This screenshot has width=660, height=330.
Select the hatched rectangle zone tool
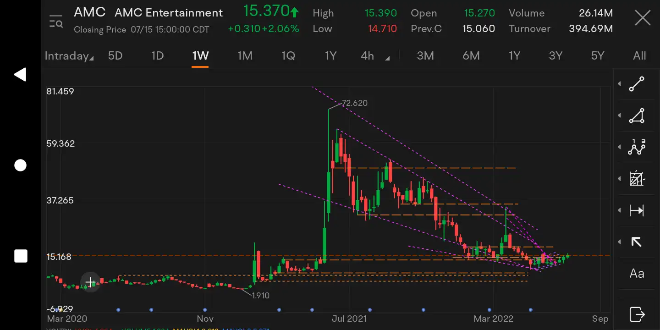[x=637, y=179]
